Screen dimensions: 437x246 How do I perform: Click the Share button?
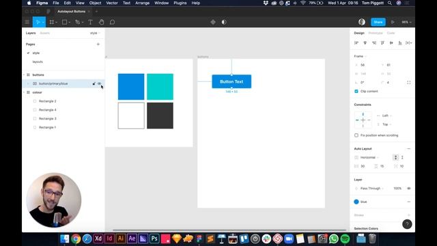[x=378, y=22]
